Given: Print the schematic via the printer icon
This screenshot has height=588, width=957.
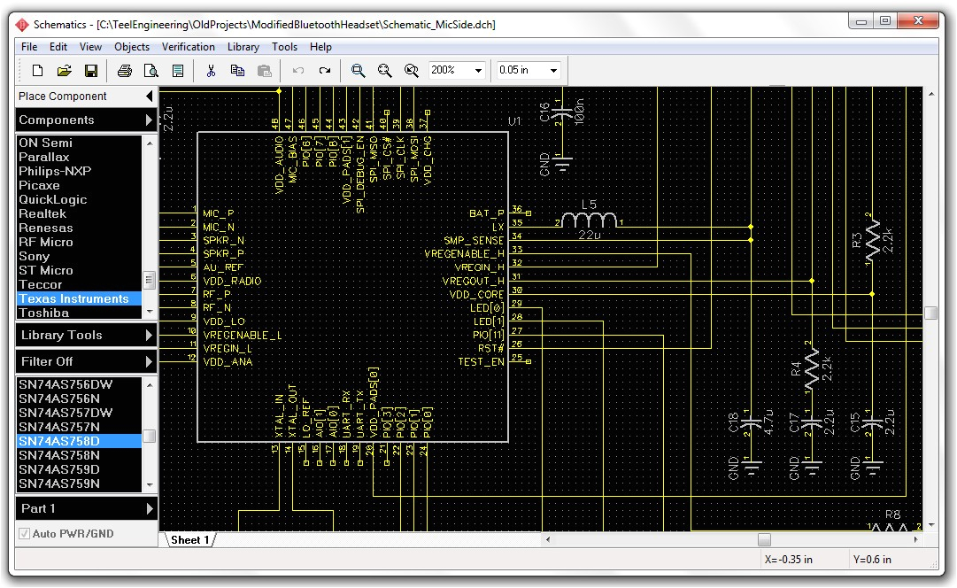Looking at the screenshot, I should 124,70.
